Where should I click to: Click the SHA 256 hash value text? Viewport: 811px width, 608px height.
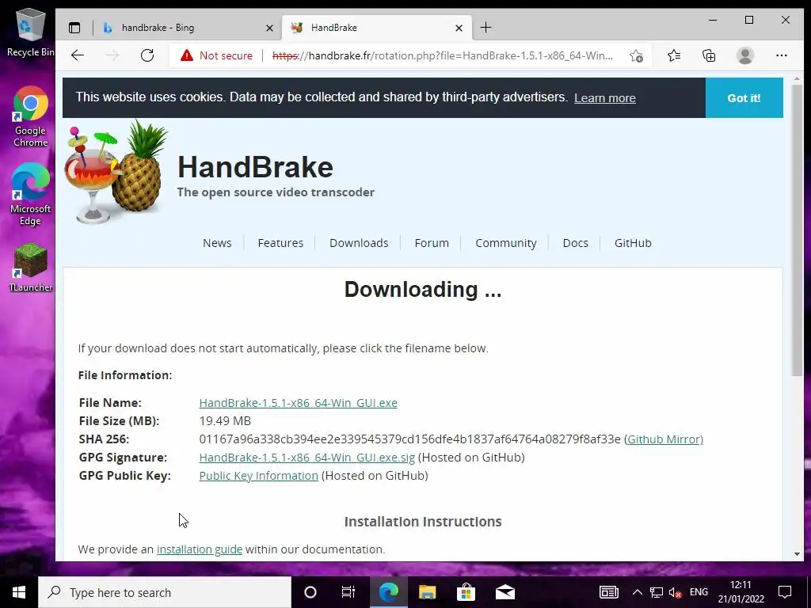pos(409,439)
